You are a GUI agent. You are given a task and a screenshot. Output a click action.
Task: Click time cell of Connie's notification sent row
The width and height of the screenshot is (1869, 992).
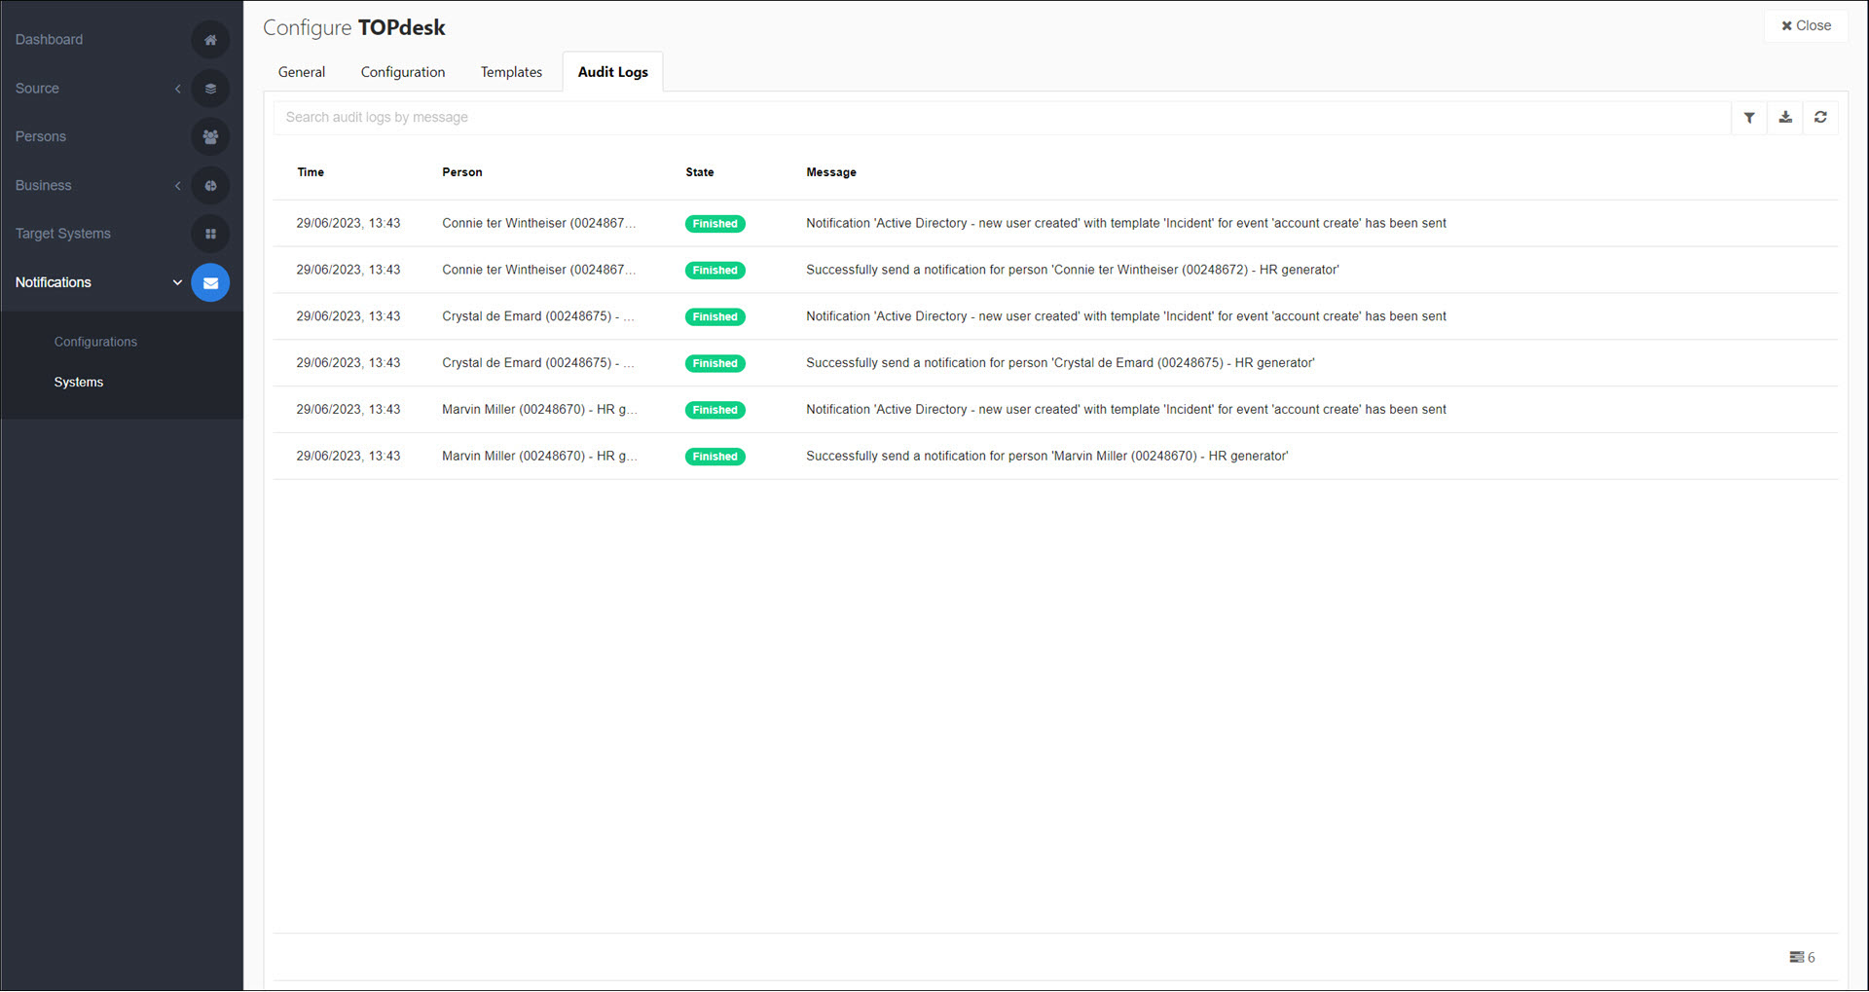pyautogui.click(x=348, y=224)
